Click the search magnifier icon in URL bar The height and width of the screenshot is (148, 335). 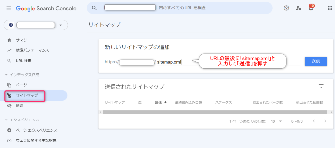coord(94,8)
